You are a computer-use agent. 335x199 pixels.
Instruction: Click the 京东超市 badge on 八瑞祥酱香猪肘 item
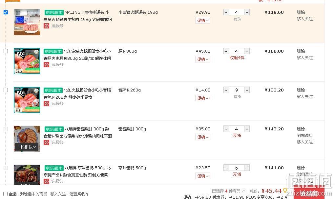point(54,129)
